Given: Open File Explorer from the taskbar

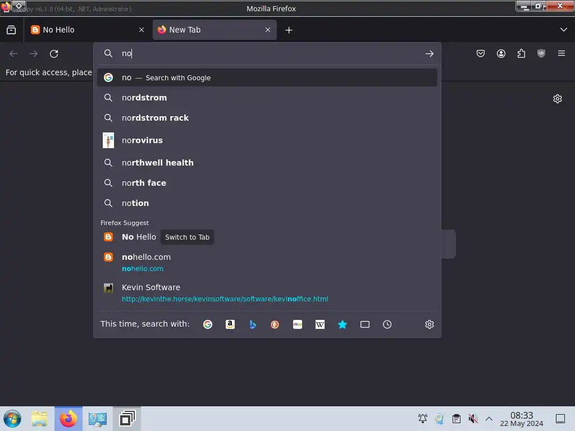Looking at the screenshot, I should (39, 419).
